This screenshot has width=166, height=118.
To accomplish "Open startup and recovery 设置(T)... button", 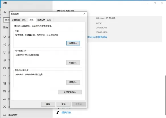I will [73, 82].
